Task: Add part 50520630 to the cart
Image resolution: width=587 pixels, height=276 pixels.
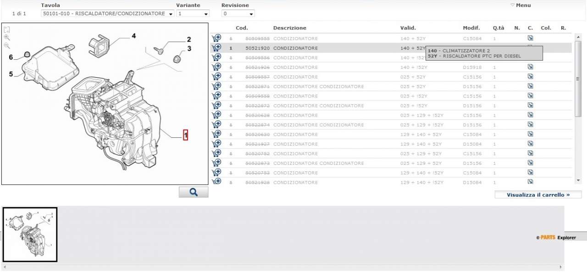Action: 216,134
